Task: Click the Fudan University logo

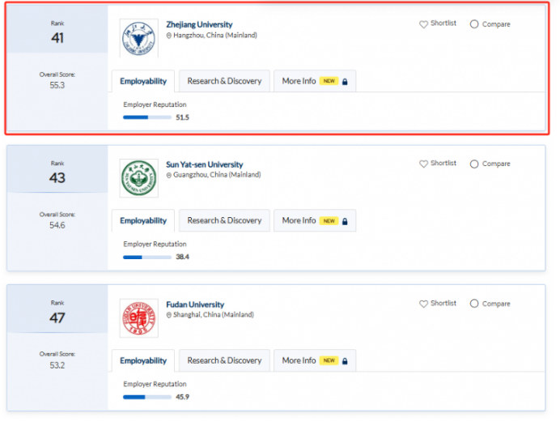Action: pyautogui.click(x=139, y=318)
